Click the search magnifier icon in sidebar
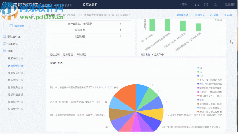The image size is (239, 136). (33, 16)
